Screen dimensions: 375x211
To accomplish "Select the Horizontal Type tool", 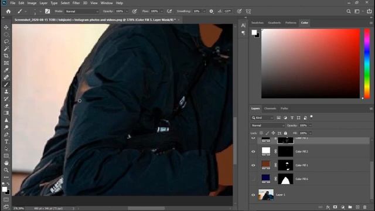I will click(x=6, y=142).
